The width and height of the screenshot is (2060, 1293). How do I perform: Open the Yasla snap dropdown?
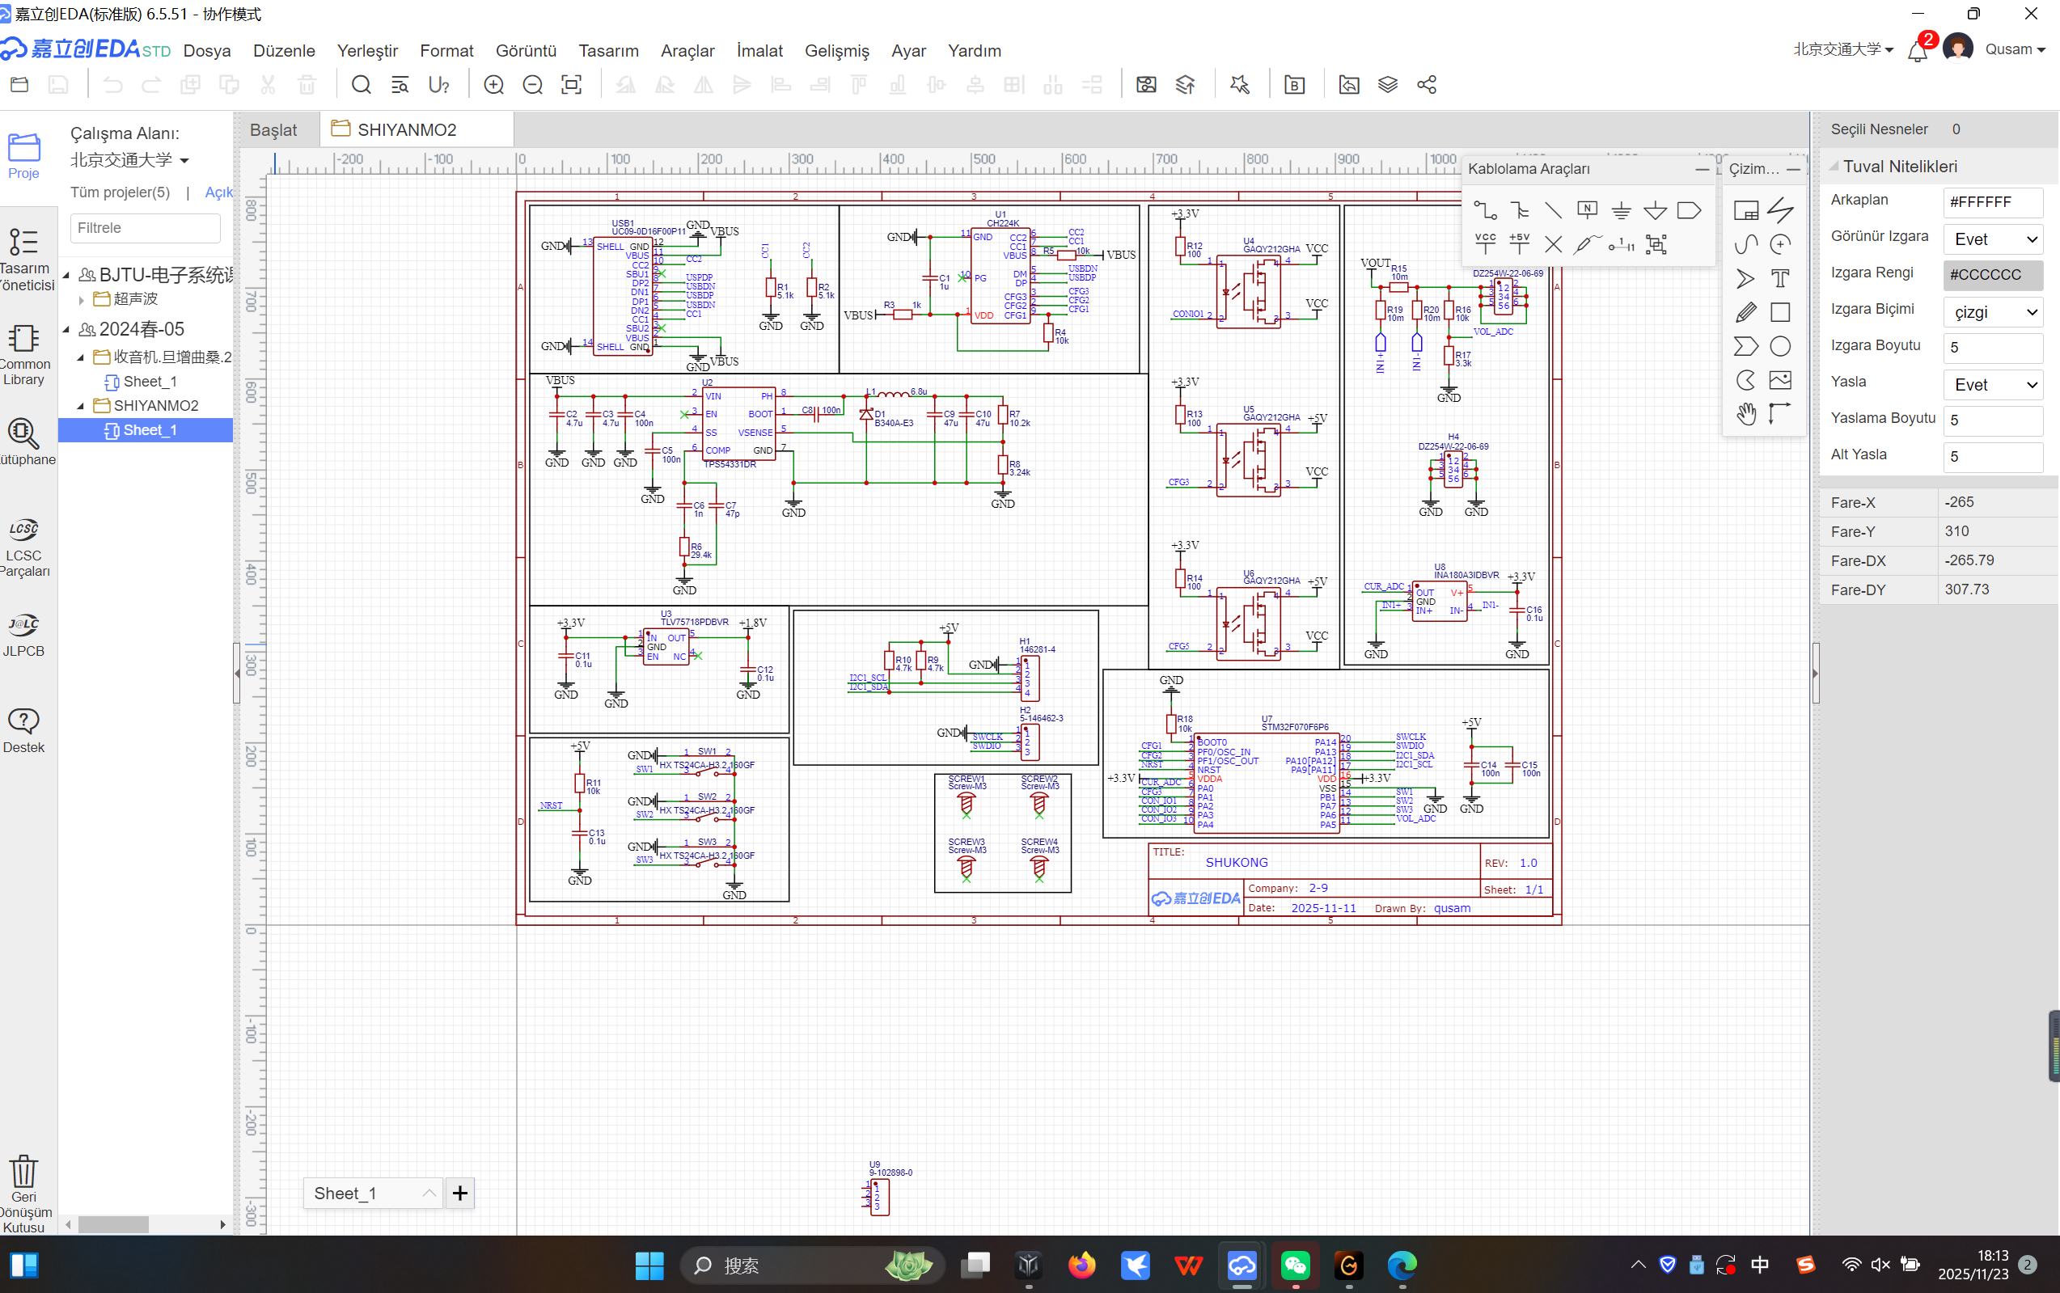[1994, 385]
